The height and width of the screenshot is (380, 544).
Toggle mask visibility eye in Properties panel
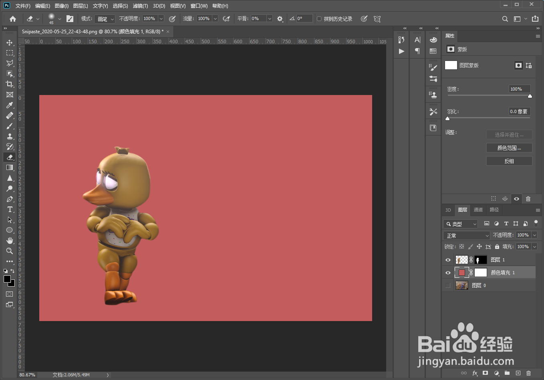517,199
